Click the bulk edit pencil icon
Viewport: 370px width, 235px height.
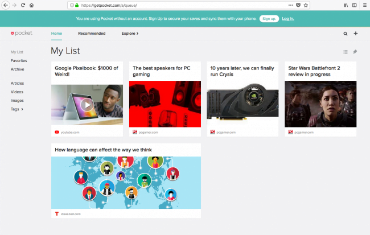[355, 52]
